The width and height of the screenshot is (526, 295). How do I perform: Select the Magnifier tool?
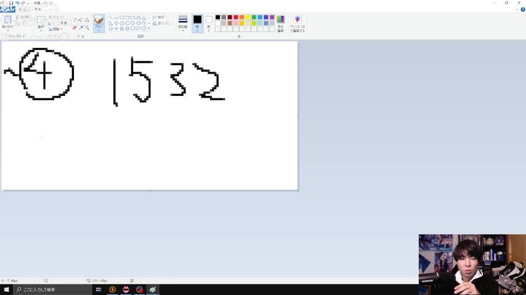pos(87,28)
